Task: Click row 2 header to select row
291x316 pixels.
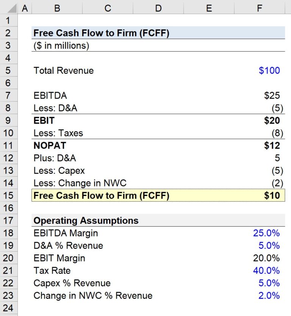Action: tap(9, 33)
